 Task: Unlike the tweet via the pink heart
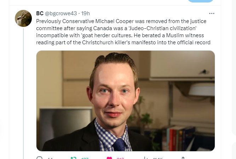click(x=109, y=158)
